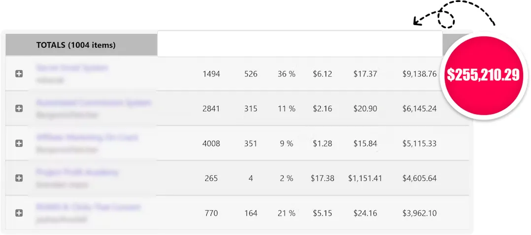The width and height of the screenshot is (531, 235).
Task: Select the 36 % conversion cell
Action: tap(287, 74)
